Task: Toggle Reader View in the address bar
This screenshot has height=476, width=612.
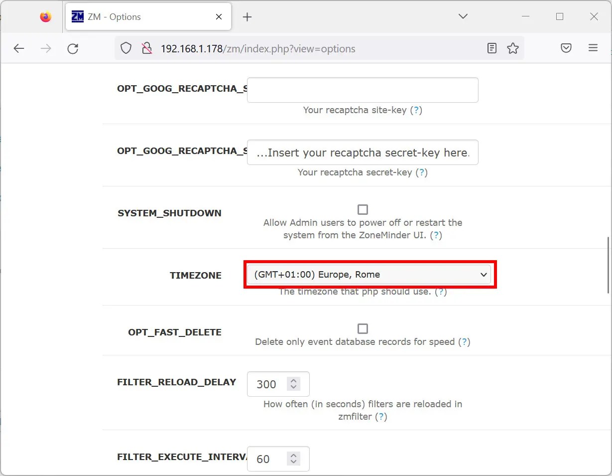Action: (492, 48)
